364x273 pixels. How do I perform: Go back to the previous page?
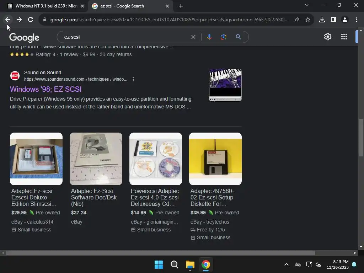click(8, 20)
